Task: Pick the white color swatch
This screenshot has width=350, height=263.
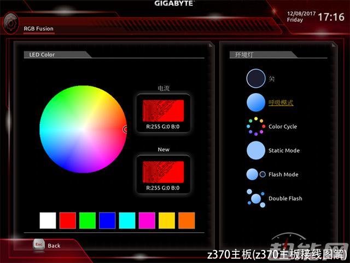Action: coord(48,220)
